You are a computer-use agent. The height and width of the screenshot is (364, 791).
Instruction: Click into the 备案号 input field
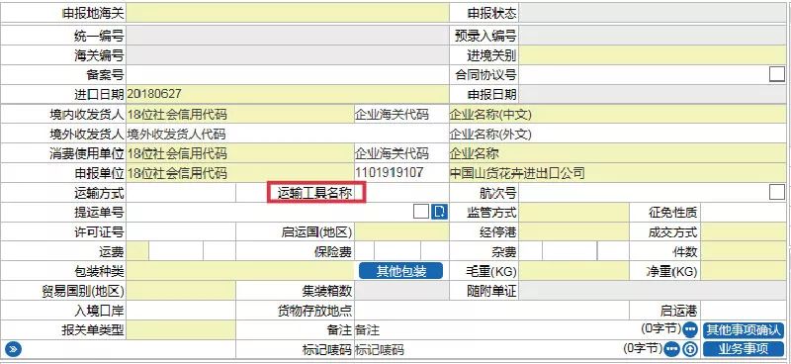(x=287, y=74)
